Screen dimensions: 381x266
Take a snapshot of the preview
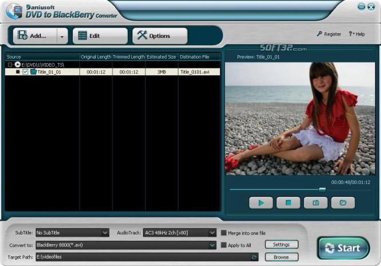click(x=316, y=203)
